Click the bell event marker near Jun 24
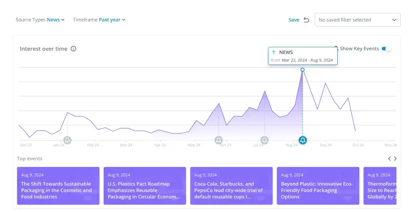This screenshot has width=413, height=212. pyautogui.click(x=218, y=140)
